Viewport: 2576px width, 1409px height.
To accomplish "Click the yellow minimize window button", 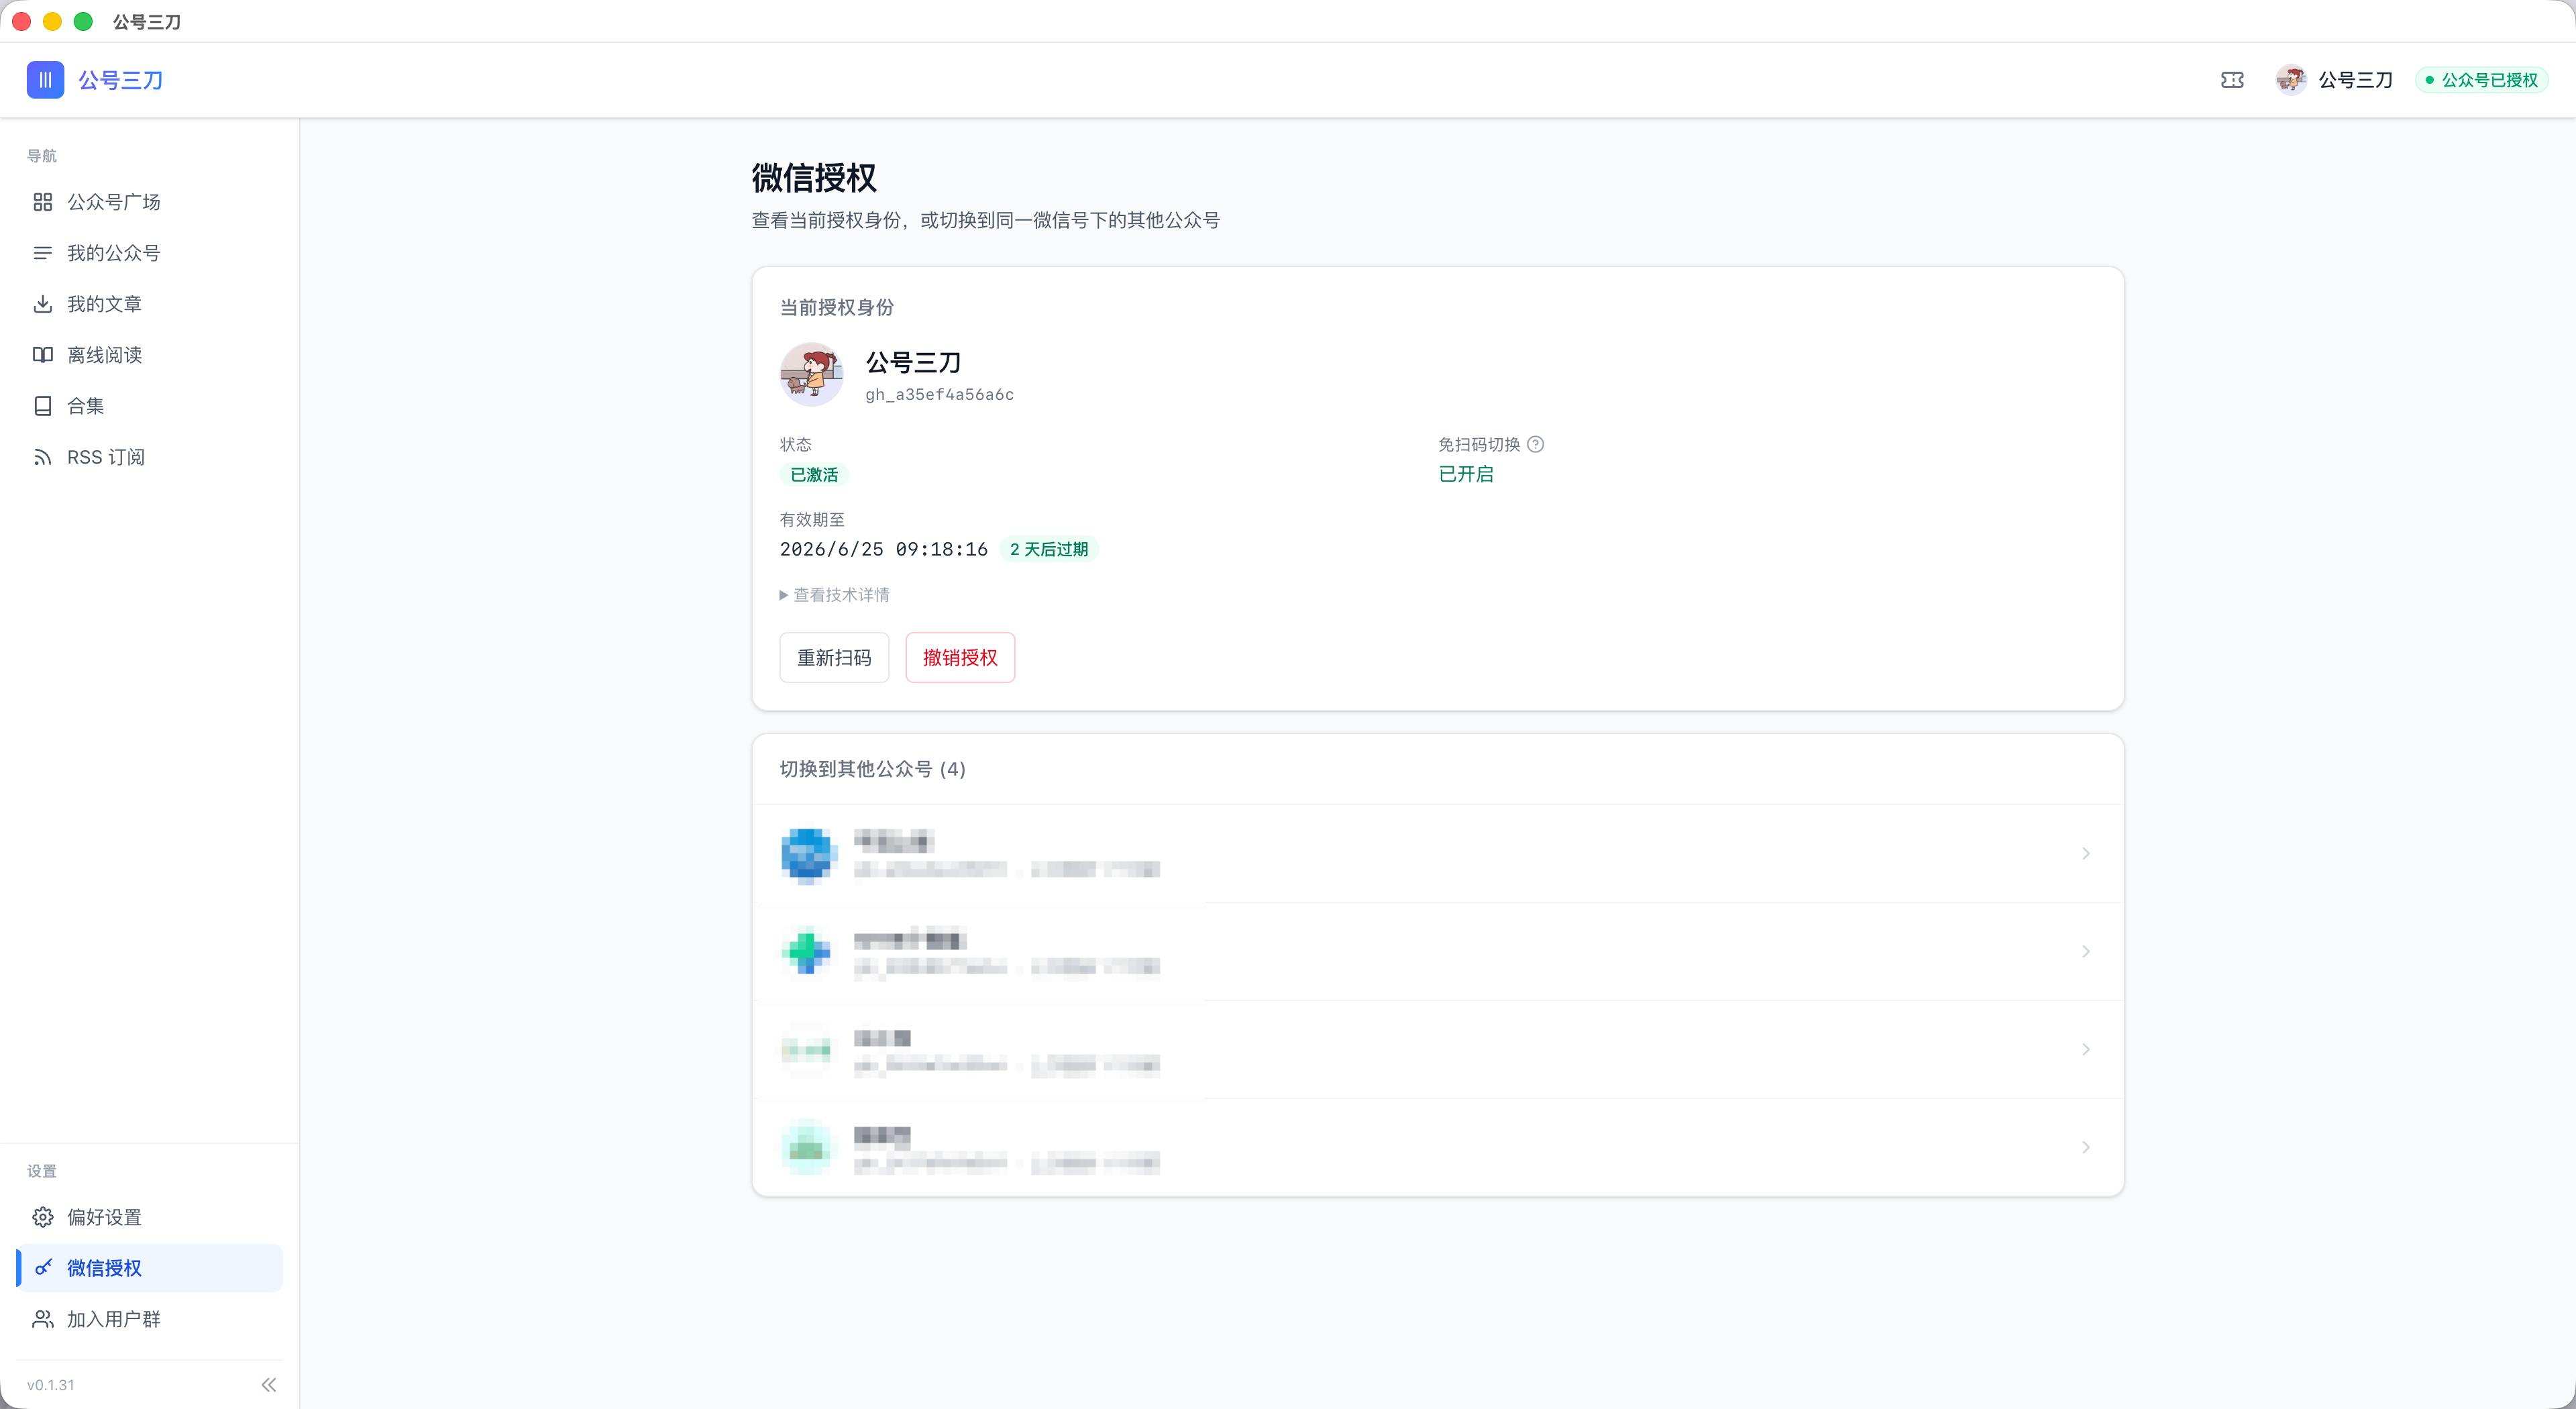I will coord(53,21).
